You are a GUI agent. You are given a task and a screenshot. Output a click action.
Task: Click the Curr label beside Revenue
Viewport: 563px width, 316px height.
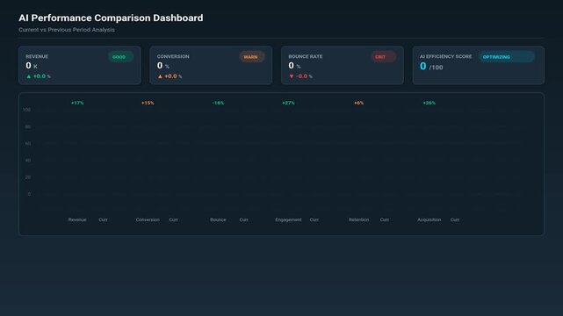point(103,219)
